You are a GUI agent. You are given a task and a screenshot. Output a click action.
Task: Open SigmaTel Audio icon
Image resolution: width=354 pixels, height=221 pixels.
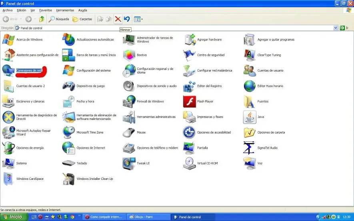pyautogui.click(x=250, y=148)
